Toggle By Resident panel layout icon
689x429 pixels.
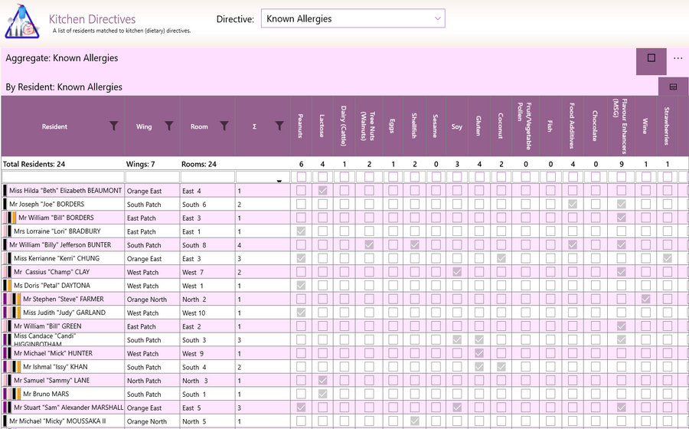tap(673, 87)
